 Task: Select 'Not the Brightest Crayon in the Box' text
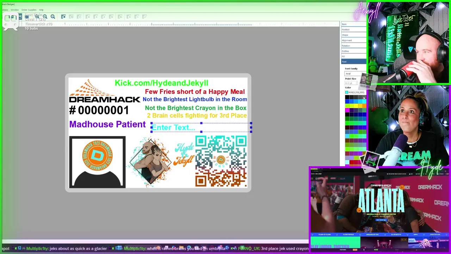tap(196, 108)
